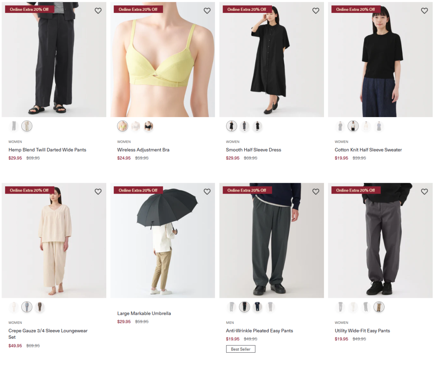Click the Best Seller badge
Viewport: 433px width, 372px height.
click(241, 349)
